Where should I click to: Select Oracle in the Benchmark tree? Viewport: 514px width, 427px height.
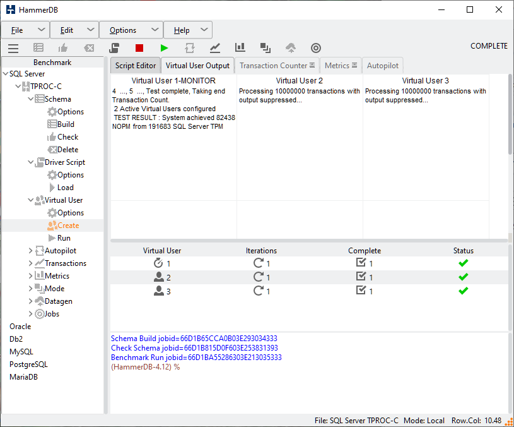pyautogui.click(x=20, y=327)
